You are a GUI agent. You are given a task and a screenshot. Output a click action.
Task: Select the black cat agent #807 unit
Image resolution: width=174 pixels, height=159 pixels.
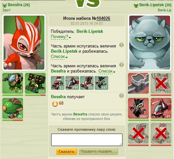pos(138,108)
